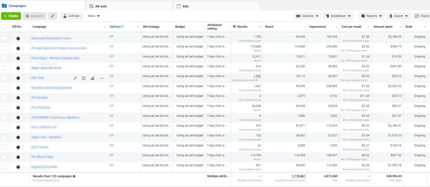
Task: Click the info icon next to Results from 123 campaigns
Action: (x=74, y=176)
